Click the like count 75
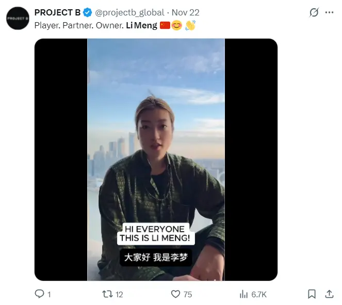 pos(187,294)
